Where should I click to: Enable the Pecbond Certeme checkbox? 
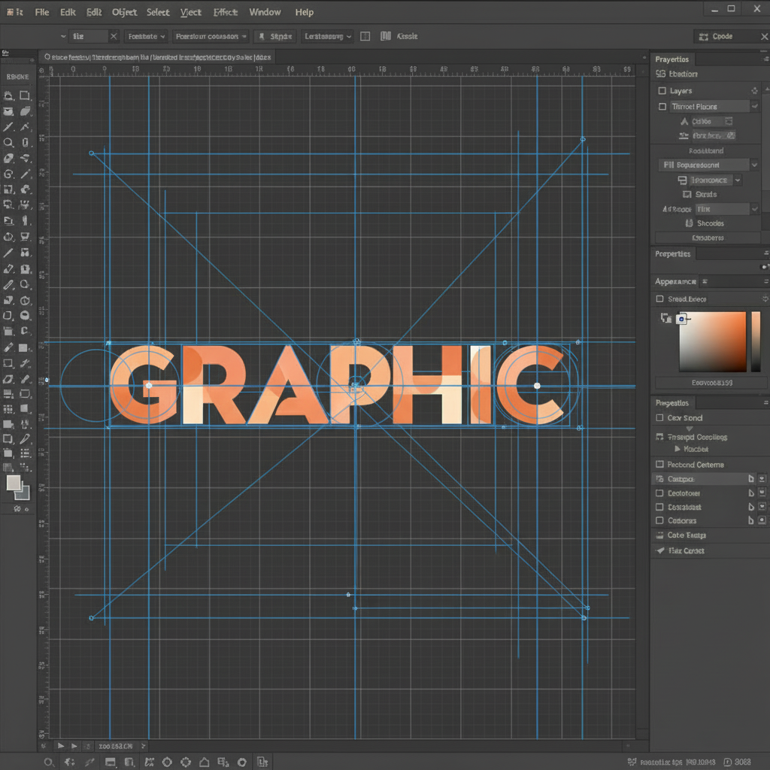pos(661,465)
